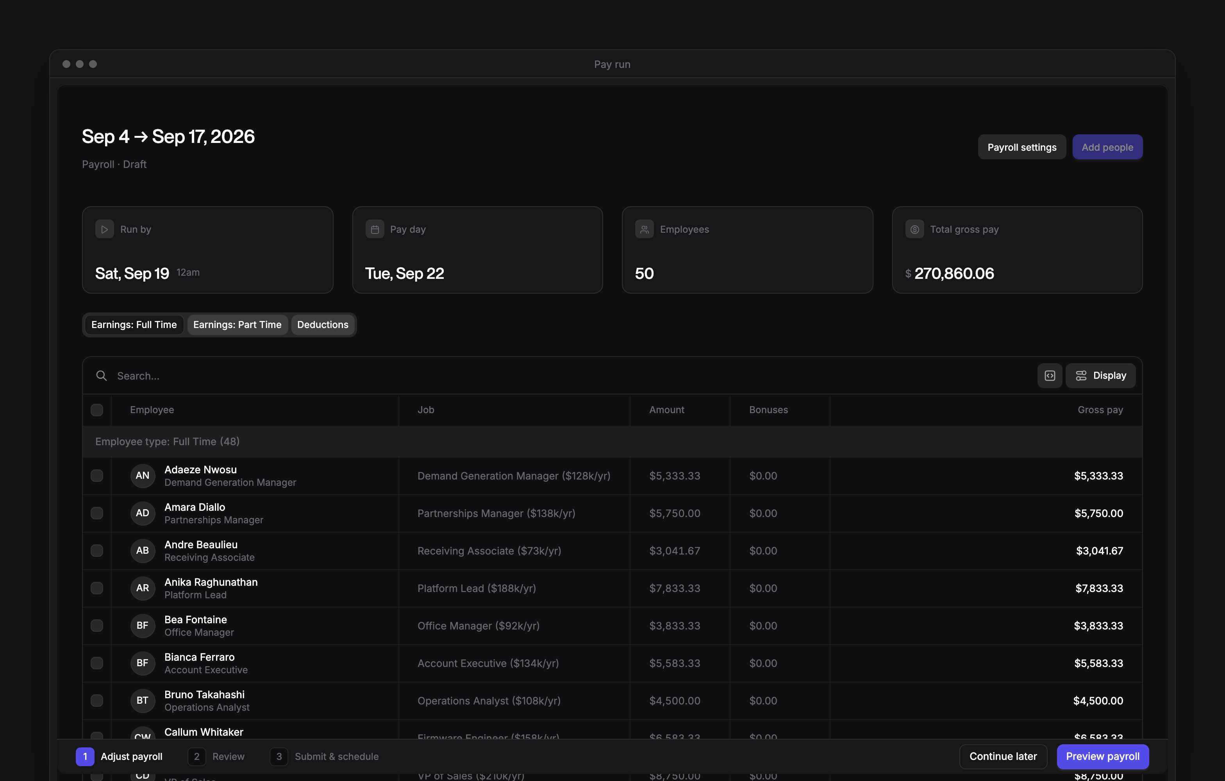Viewport: 1225px width, 781px height.
Task: Click the BF avatar for Bianca Ferraro
Action: (x=143, y=663)
